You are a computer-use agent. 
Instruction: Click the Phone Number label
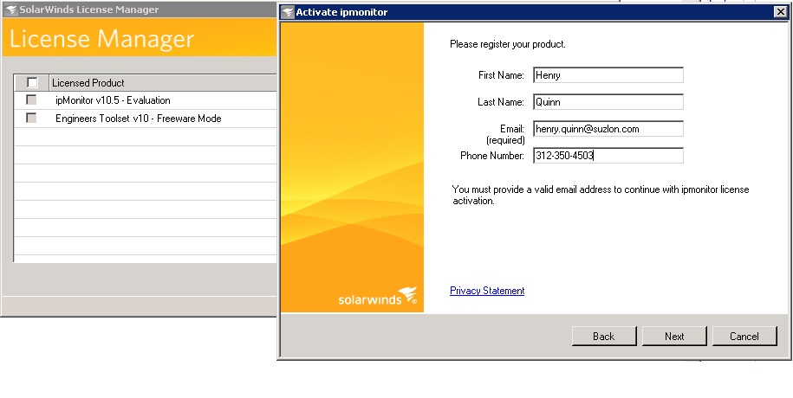click(x=492, y=156)
